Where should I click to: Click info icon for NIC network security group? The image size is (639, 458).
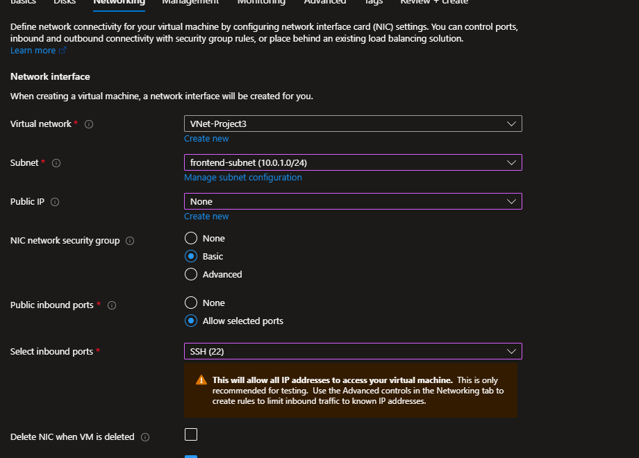click(x=130, y=241)
